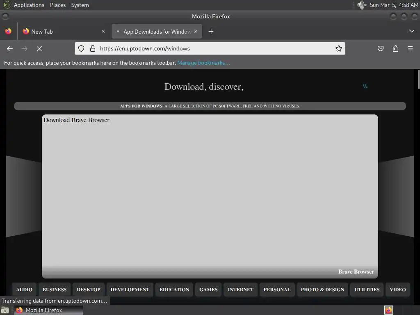Open the Places menu

pyautogui.click(x=57, y=5)
